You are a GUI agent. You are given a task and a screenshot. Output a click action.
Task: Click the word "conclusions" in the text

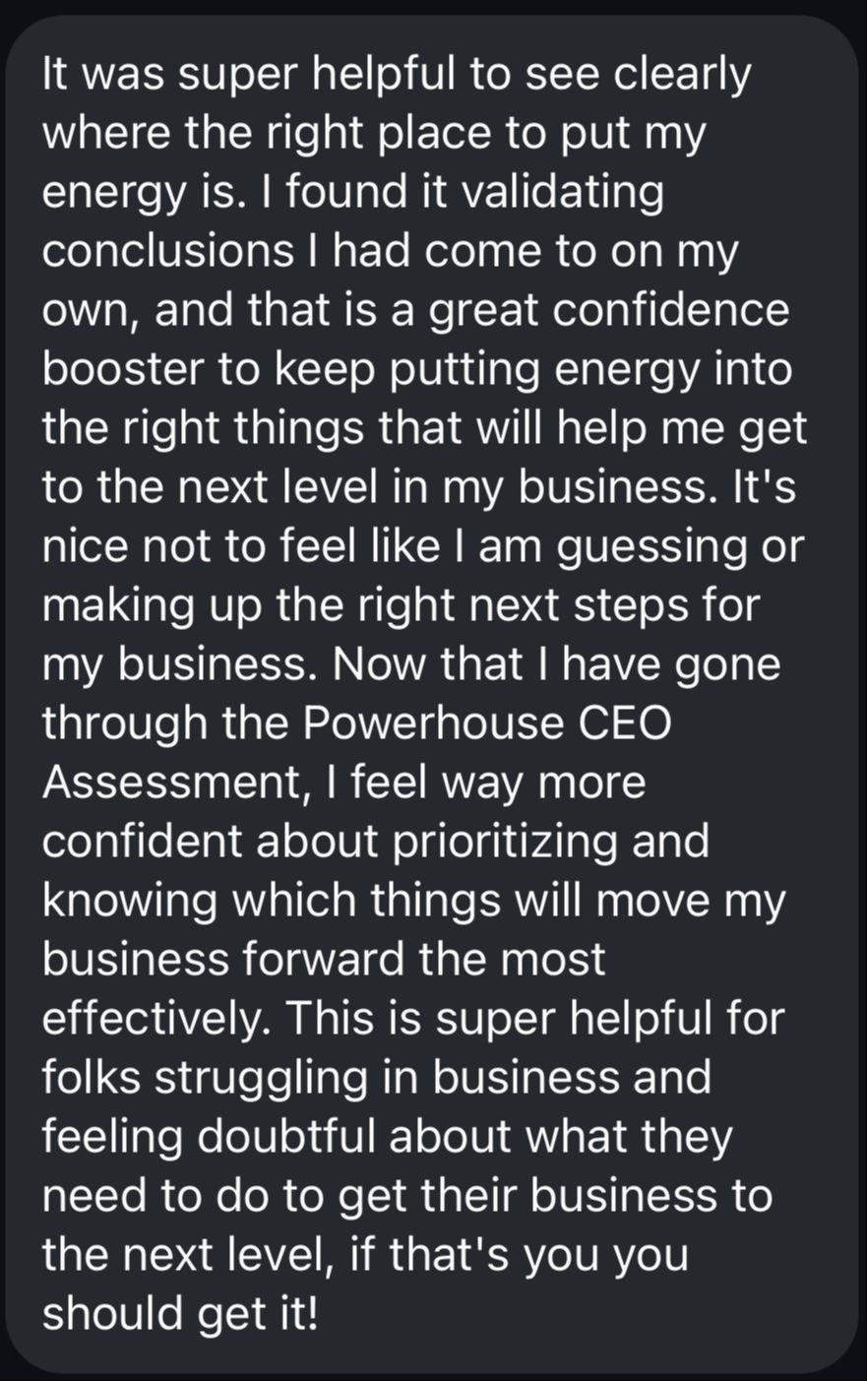click(x=167, y=251)
